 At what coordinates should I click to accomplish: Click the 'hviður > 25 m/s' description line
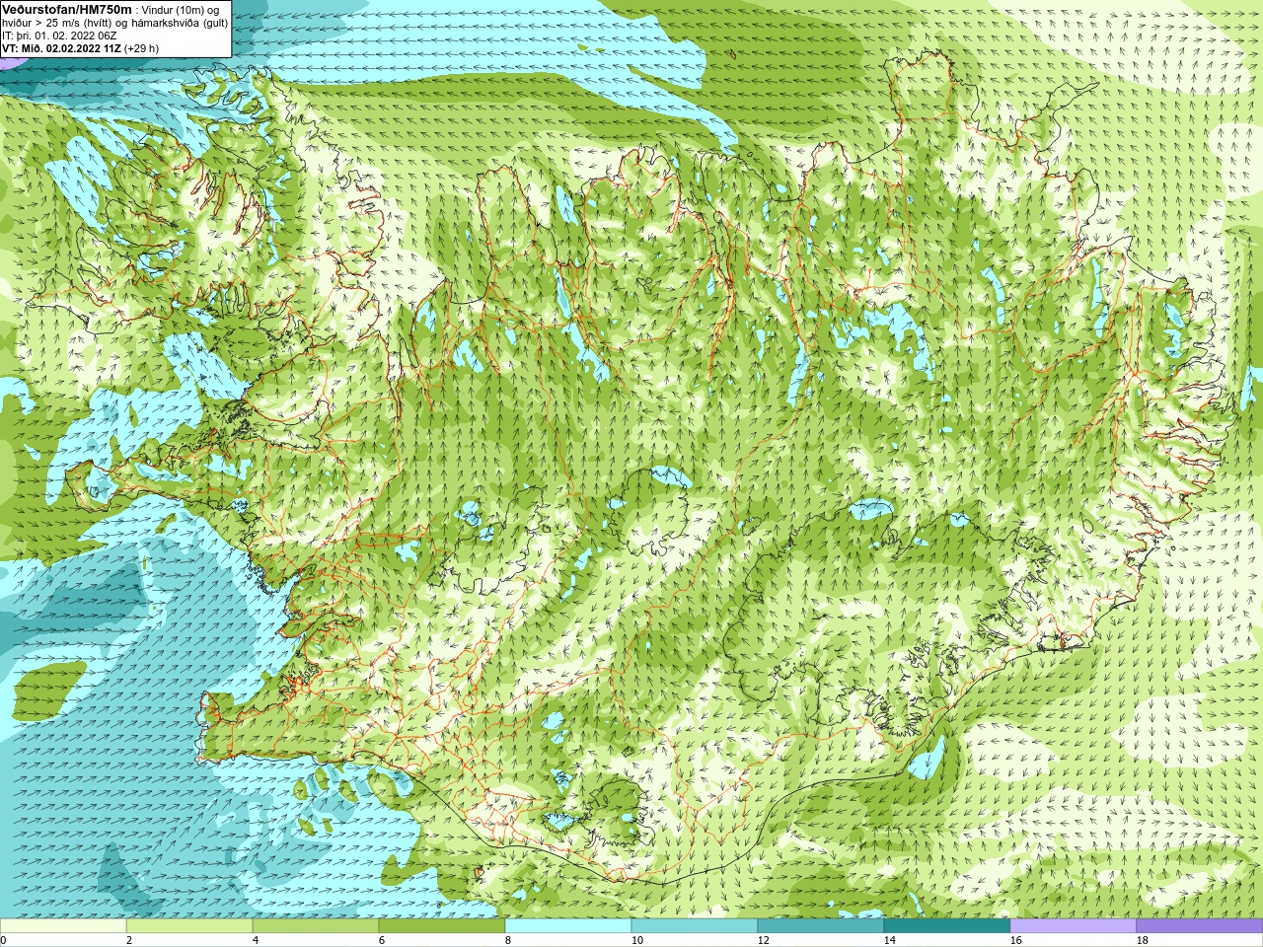114,23
